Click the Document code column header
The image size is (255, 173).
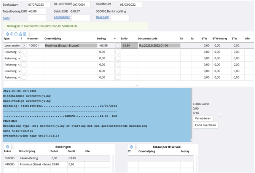(147, 38)
